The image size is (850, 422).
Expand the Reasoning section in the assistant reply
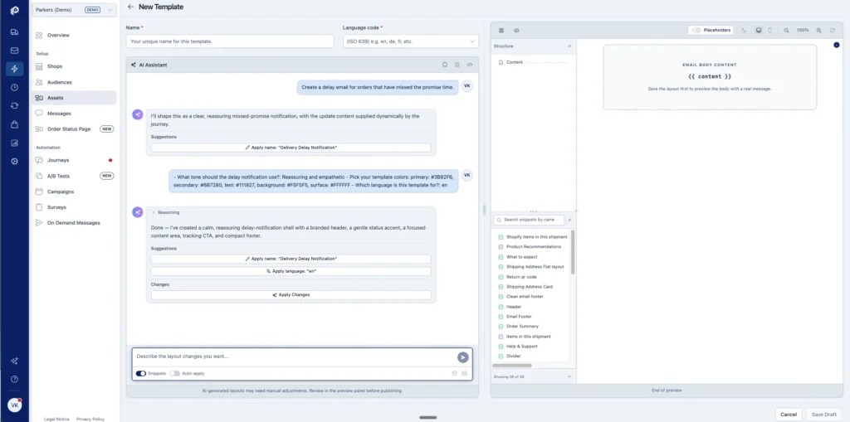(x=165, y=212)
